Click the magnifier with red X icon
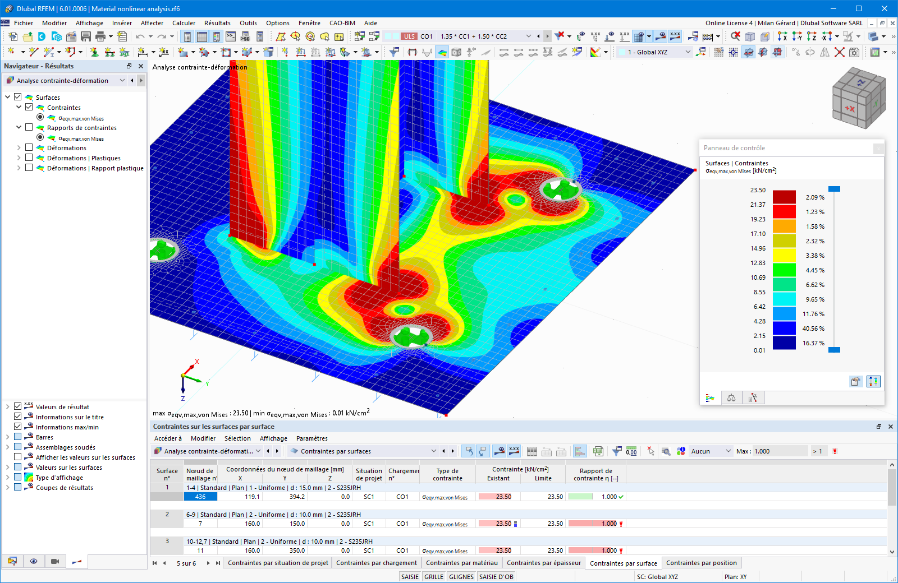The width and height of the screenshot is (898, 583). pos(735,36)
